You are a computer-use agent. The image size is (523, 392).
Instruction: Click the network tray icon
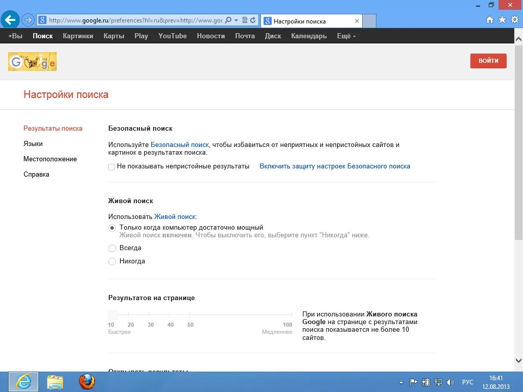click(438, 382)
